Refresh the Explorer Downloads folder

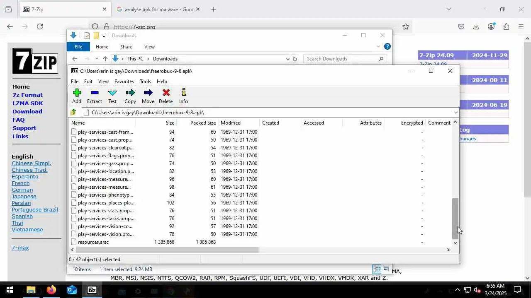coord(295,59)
